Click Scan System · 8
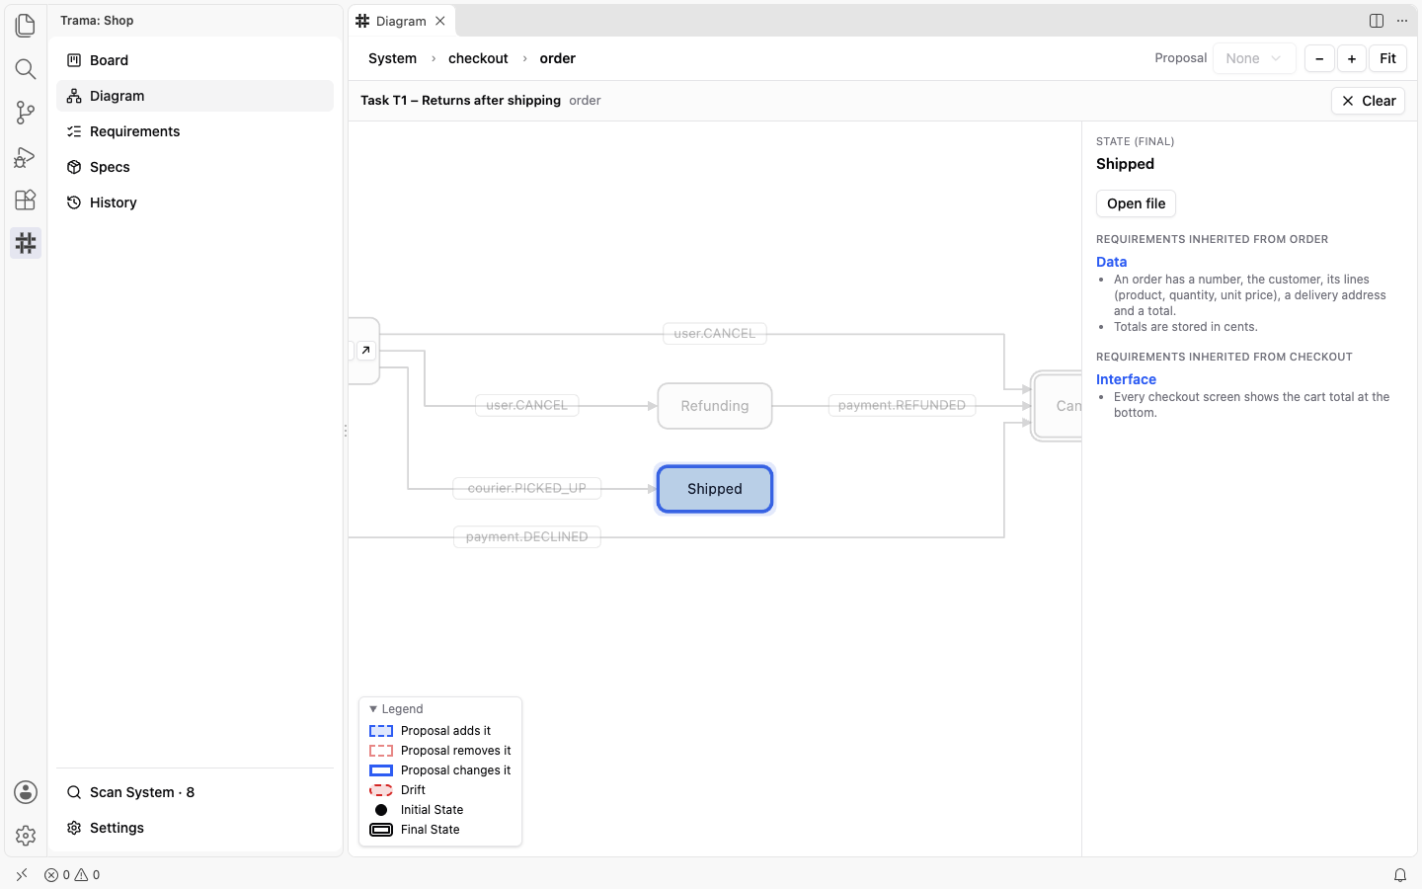This screenshot has width=1422, height=889. point(196,792)
